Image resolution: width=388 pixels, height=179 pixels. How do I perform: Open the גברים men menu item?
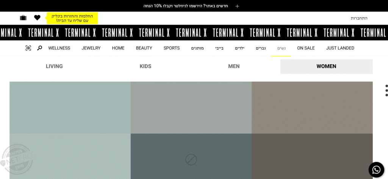pyautogui.click(x=261, y=48)
